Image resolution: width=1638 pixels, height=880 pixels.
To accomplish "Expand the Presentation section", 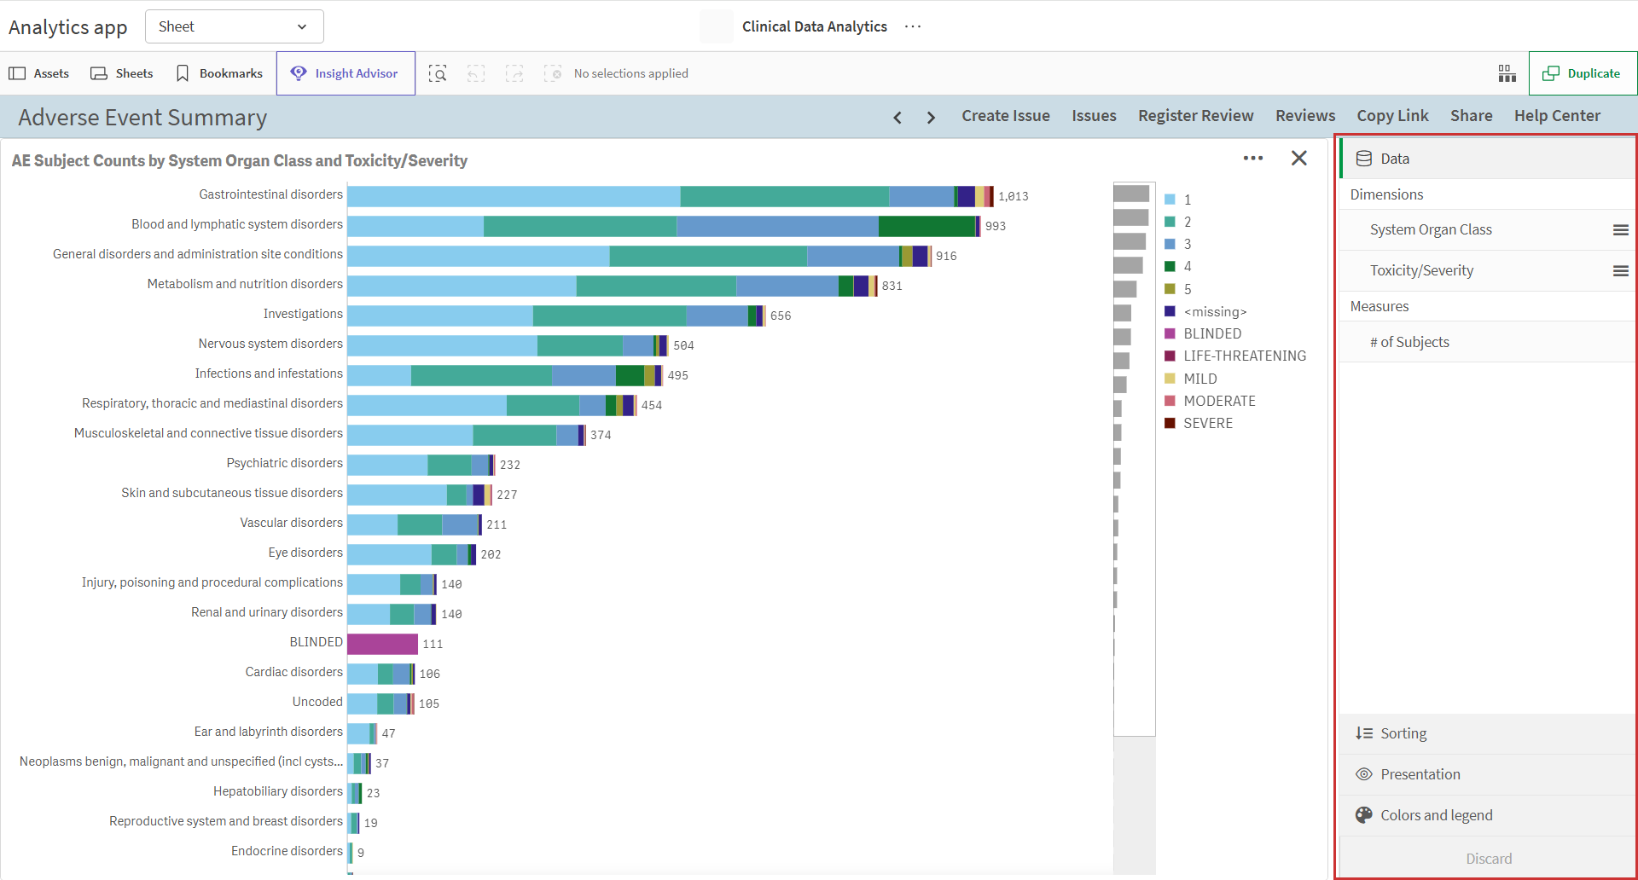I will 1486,774.
